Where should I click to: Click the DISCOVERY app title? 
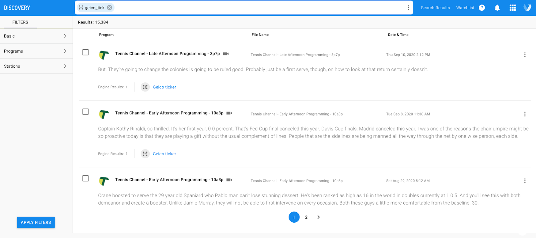(17, 8)
